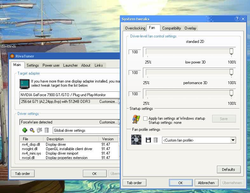Click the monitor icon under Target adapter
The image size is (250, 193).
[x=24, y=84]
